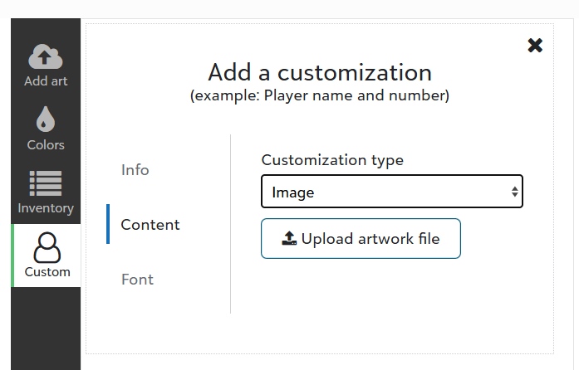The image size is (579, 370).
Task: Click the Add art sidebar label
Action: (46, 81)
